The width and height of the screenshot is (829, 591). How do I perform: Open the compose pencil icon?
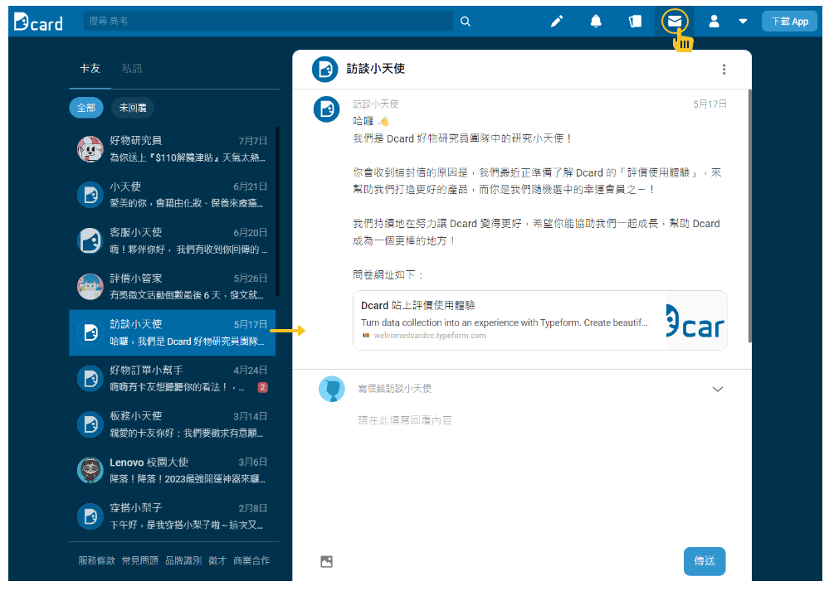(x=555, y=21)
